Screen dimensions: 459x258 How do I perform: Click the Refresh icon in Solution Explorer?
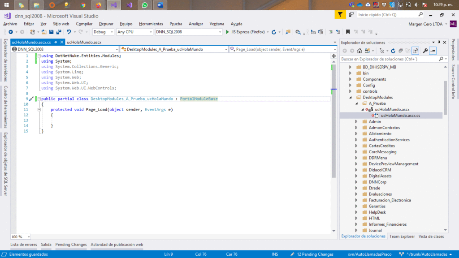coord(393,51)
